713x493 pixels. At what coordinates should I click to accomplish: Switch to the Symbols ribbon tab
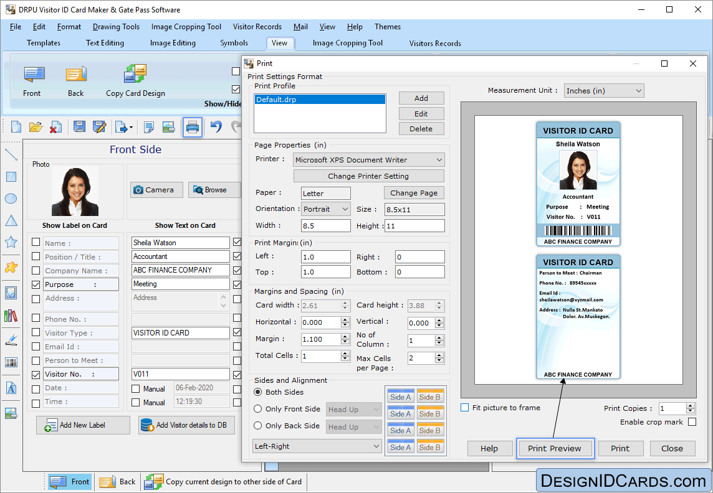coord(234,43)
